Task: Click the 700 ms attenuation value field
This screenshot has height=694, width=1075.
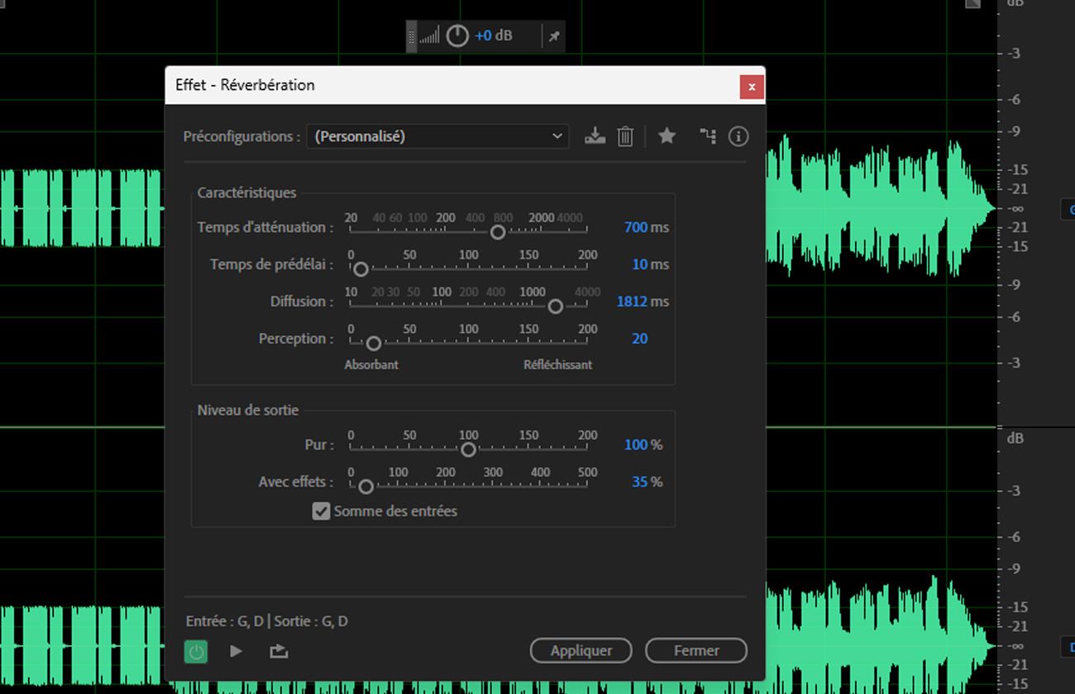Action: 635,227
